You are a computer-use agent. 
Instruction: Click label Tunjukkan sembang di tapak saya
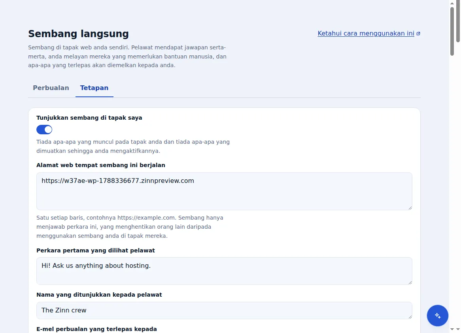point(89,118)
